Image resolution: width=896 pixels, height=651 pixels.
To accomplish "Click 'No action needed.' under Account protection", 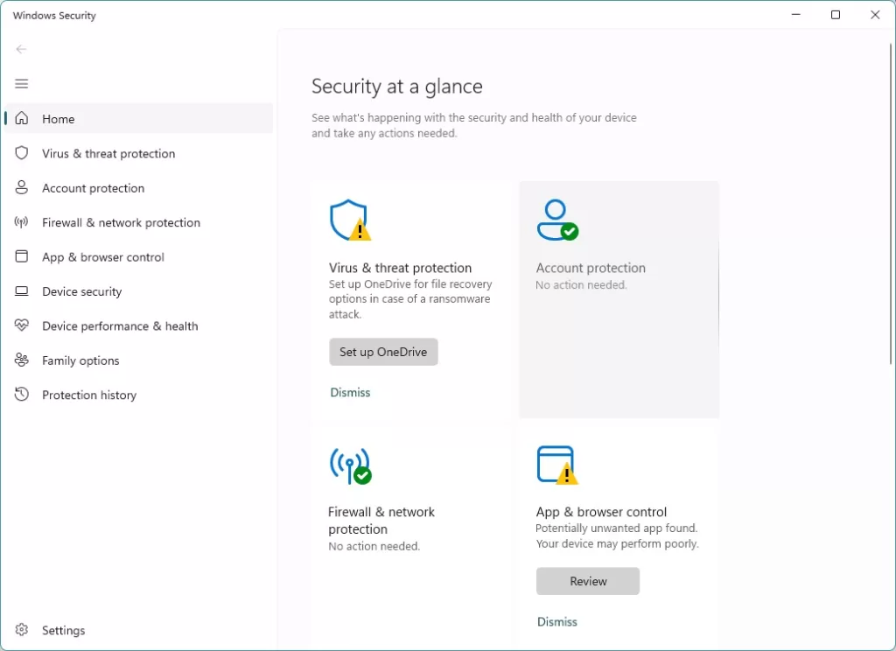I will (x=581, y=284).
